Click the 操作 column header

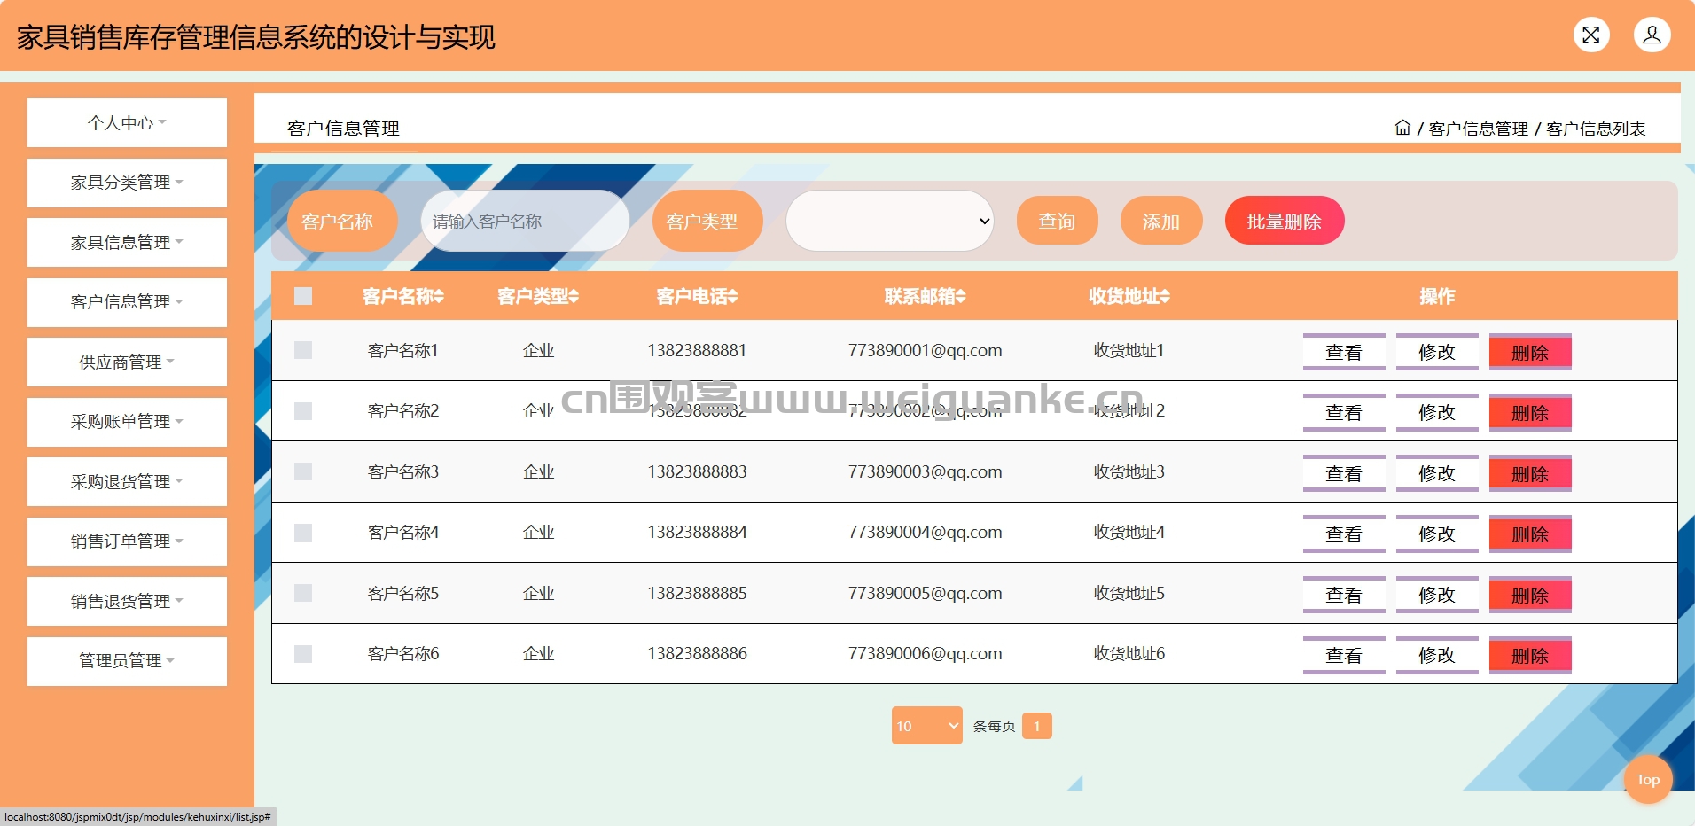click(1437, 296)
